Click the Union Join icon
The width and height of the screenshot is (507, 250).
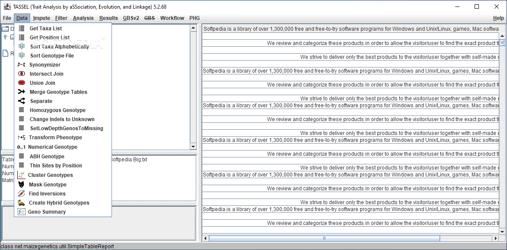click(x=22, y=83)
